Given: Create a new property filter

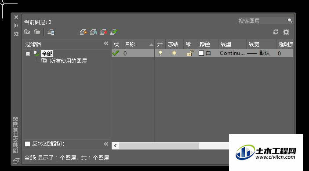Looking at the screenshot, I should point(27,32).
